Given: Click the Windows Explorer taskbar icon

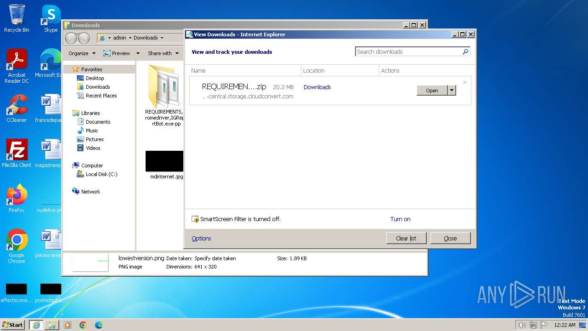Looking at the screenshot, I should tap(52, 325).
